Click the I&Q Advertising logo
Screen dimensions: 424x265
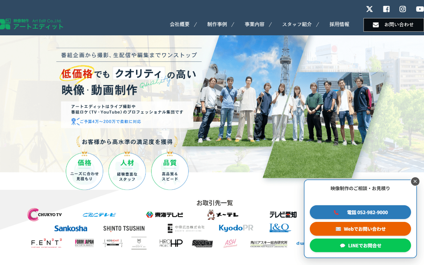(x=280, y=228)
